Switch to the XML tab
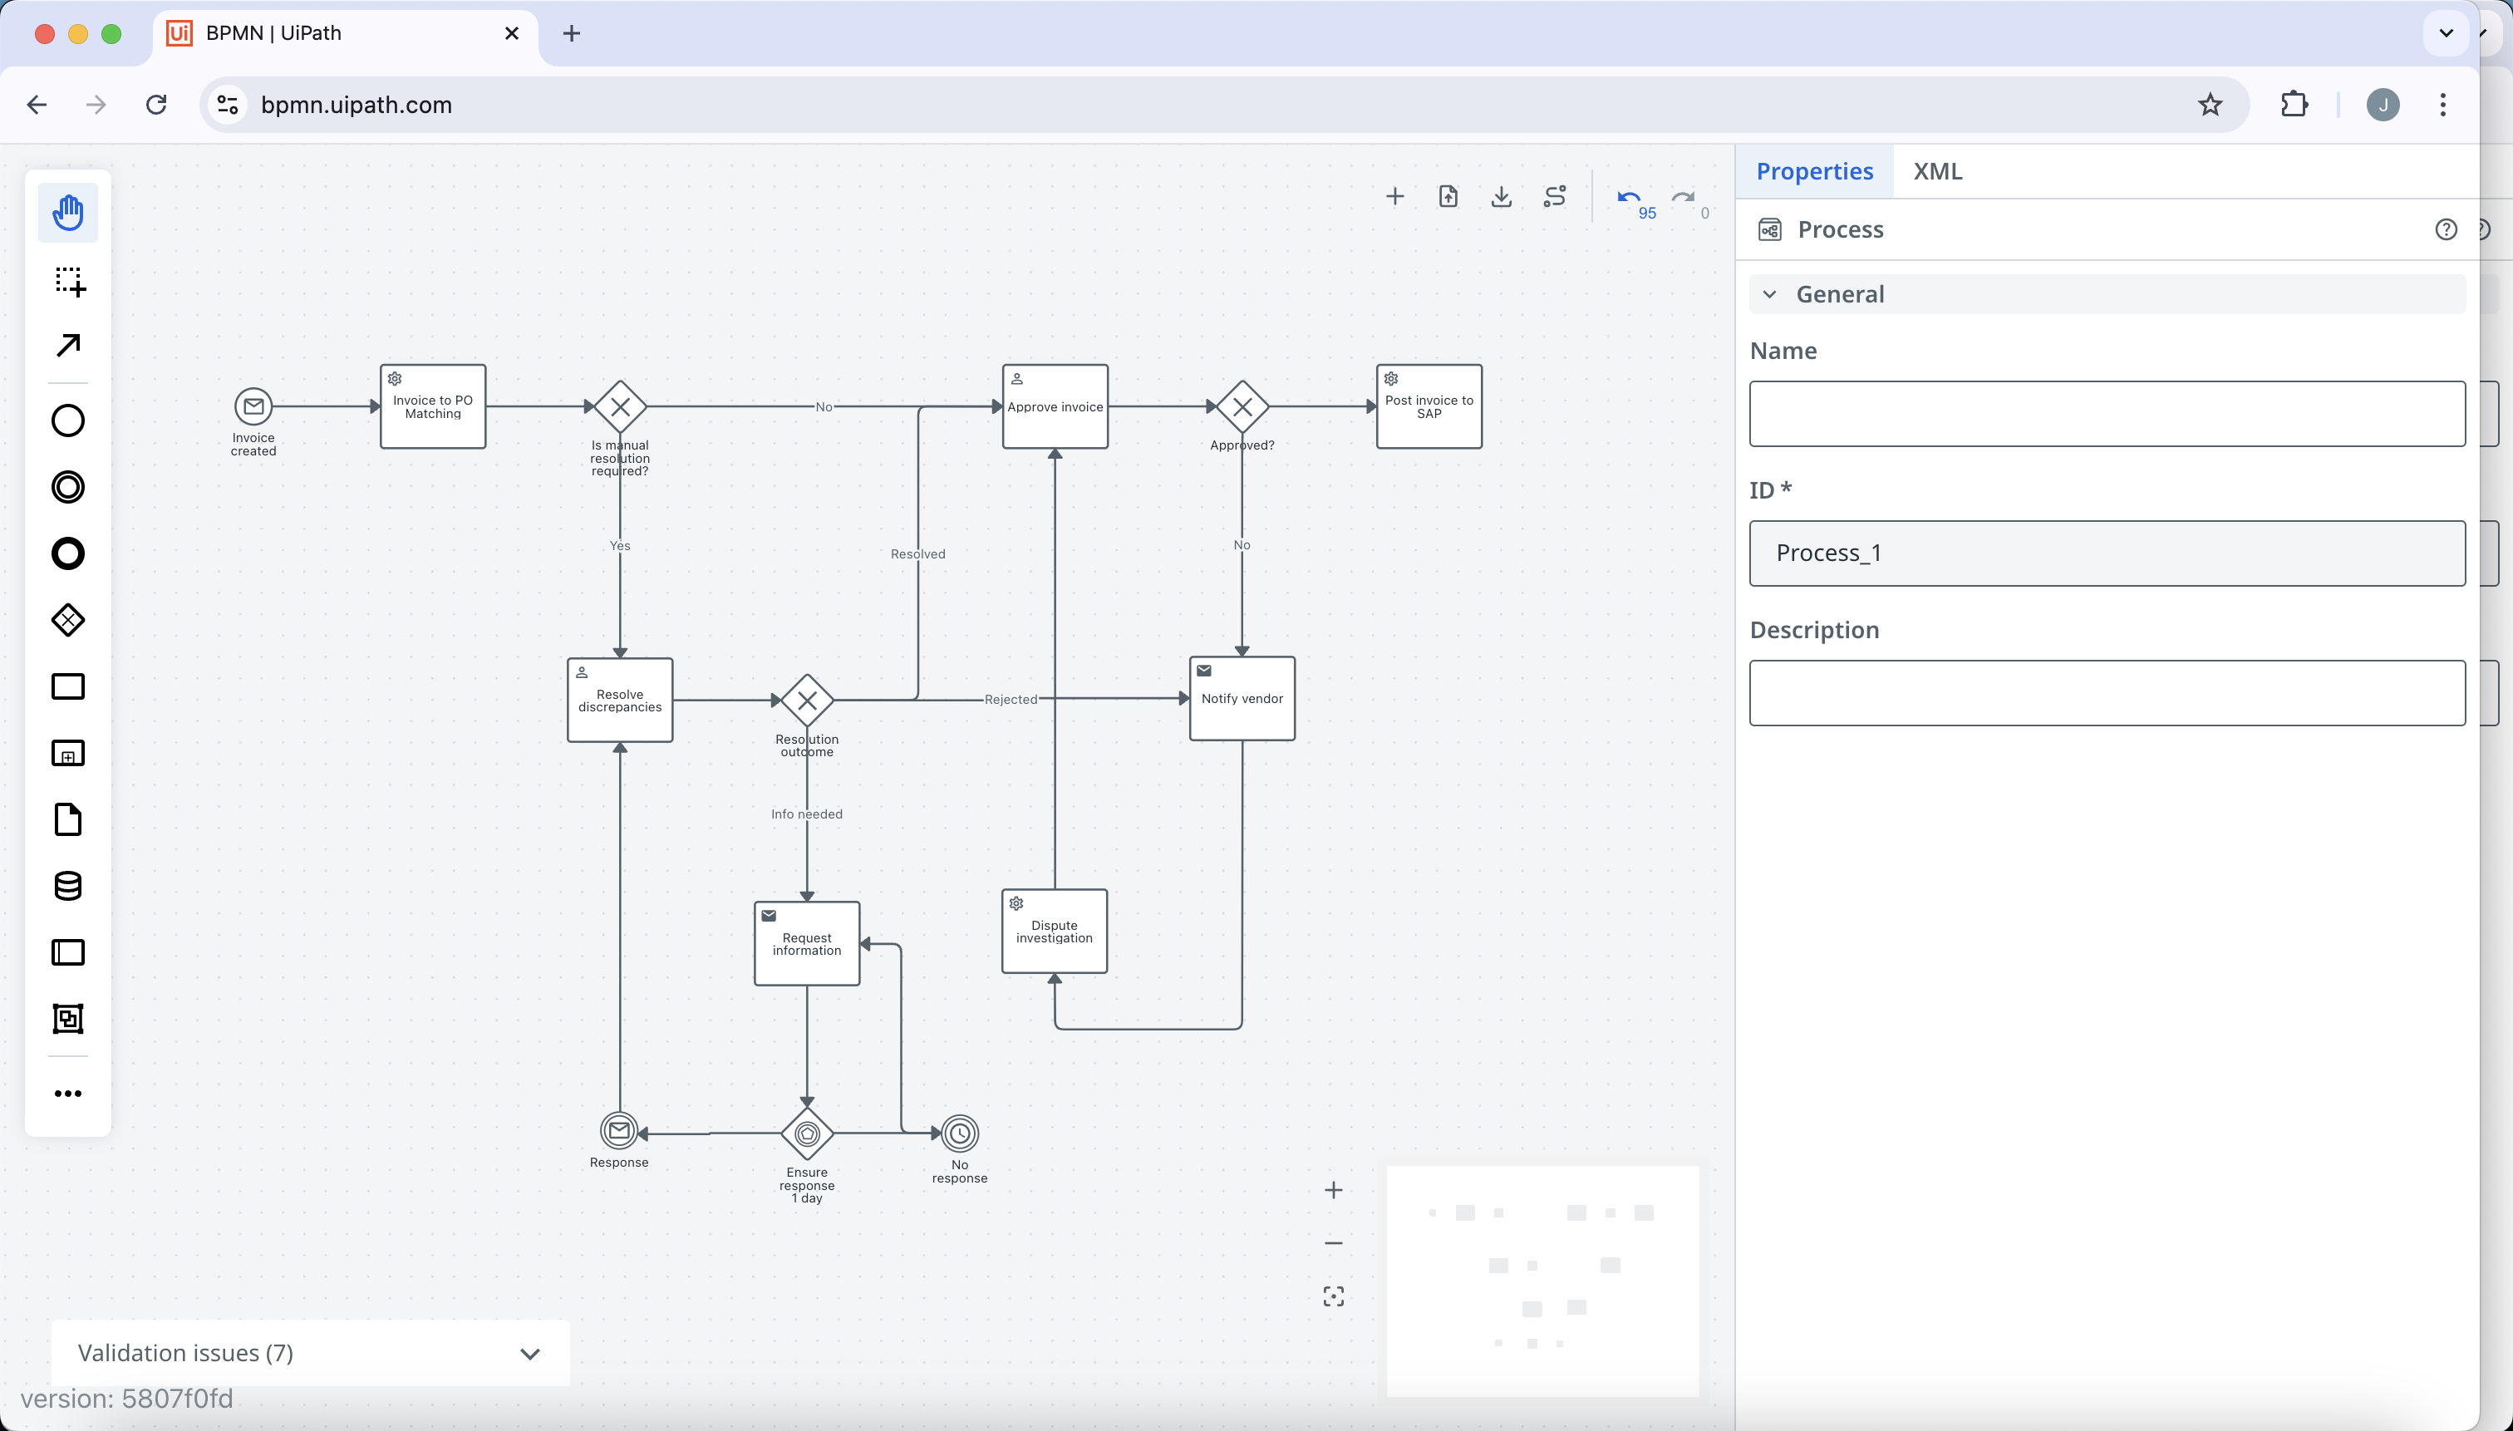 pyautogui.click(x=1937, y=171)
